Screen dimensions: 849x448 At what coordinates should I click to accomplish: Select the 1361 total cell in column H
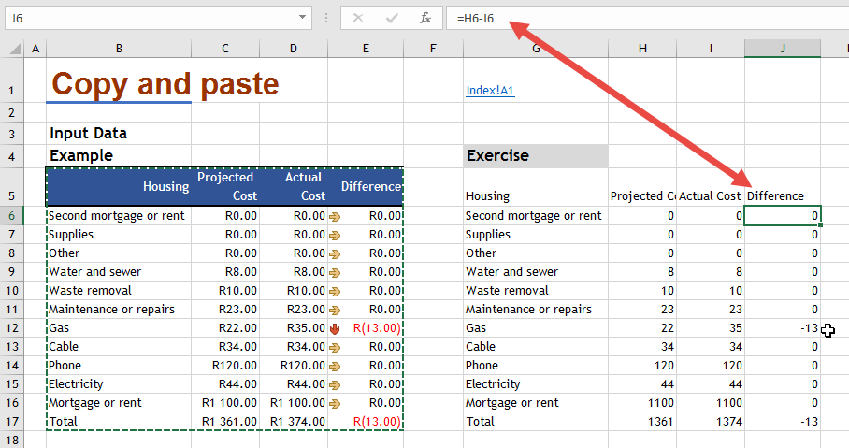[642, 422]
